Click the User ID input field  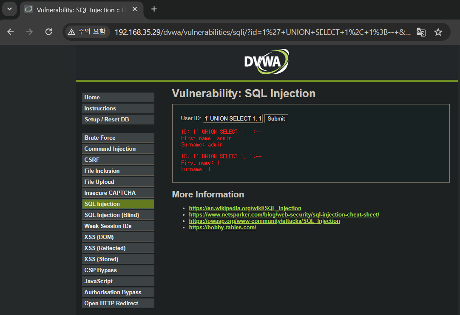233,119
